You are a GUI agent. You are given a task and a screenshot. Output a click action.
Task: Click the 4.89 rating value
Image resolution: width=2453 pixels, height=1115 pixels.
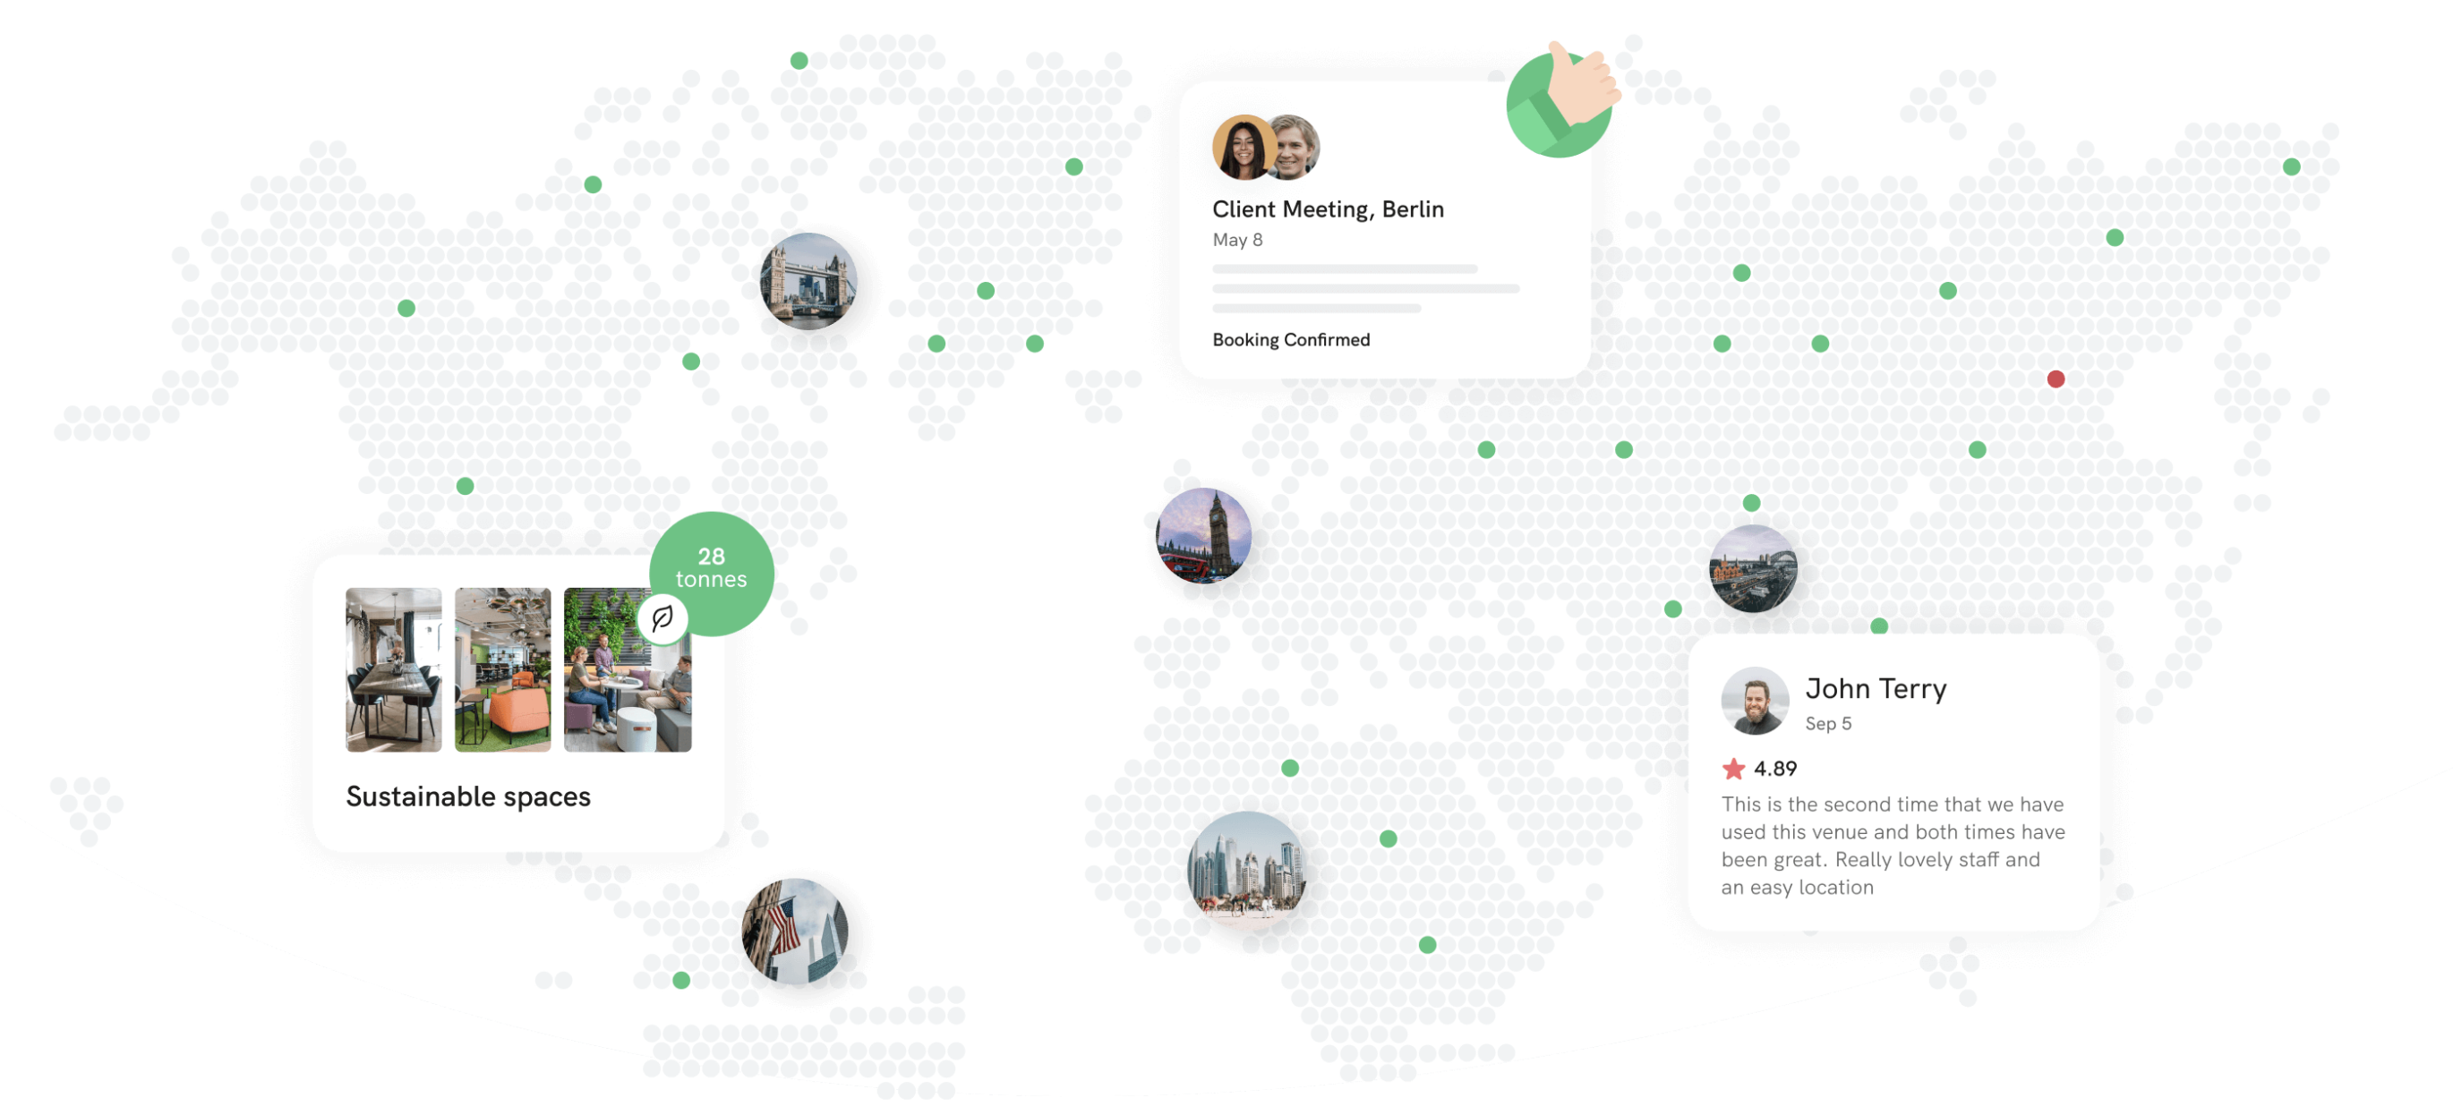point(1775,769)
